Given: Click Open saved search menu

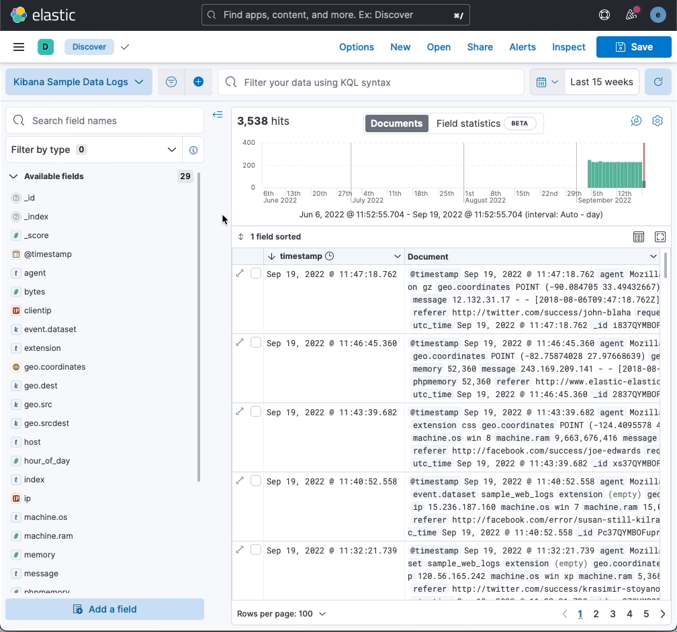Looking at the screenshot, I should [x=439, y=47].
